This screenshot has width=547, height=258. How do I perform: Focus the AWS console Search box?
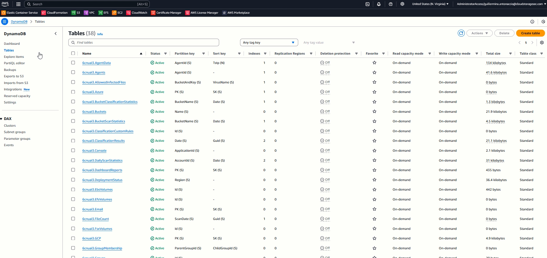pos(87,4)
